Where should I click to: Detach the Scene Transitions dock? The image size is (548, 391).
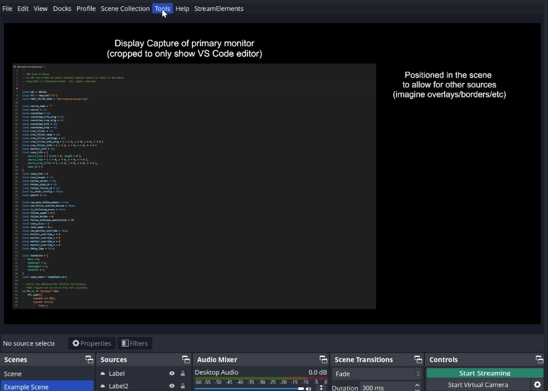tap(418, 360)
